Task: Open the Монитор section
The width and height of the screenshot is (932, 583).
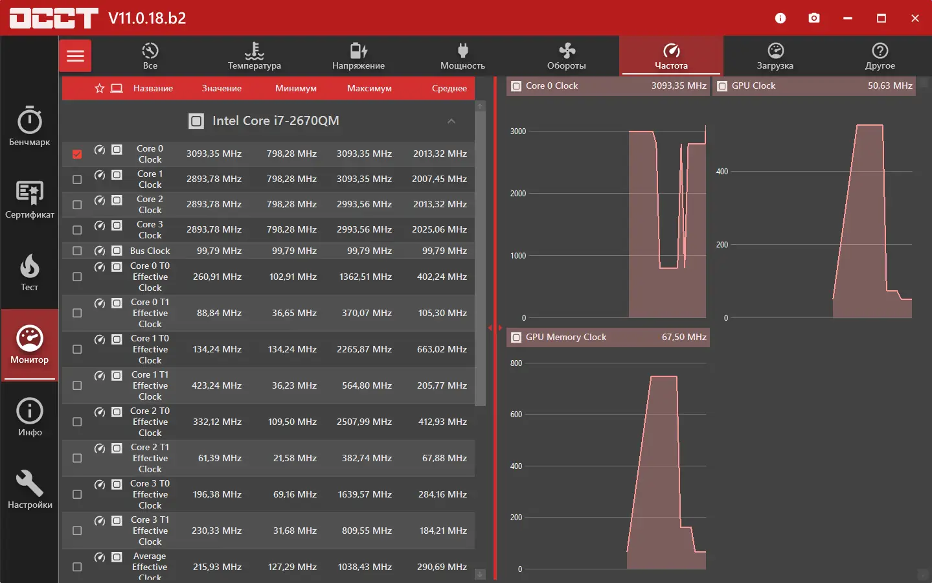Action: click(x=30, y=344)
